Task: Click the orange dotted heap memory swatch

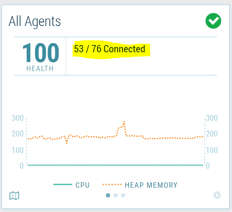Action: point(112,185)
